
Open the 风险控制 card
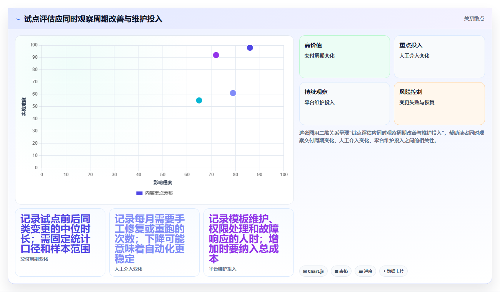(439, 104)
